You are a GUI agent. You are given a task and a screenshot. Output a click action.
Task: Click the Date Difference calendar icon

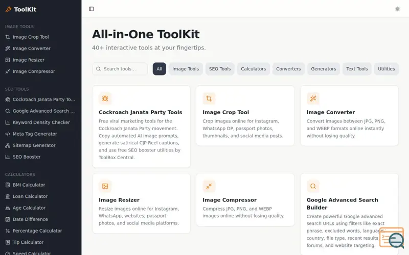click(x=8, y=219)
